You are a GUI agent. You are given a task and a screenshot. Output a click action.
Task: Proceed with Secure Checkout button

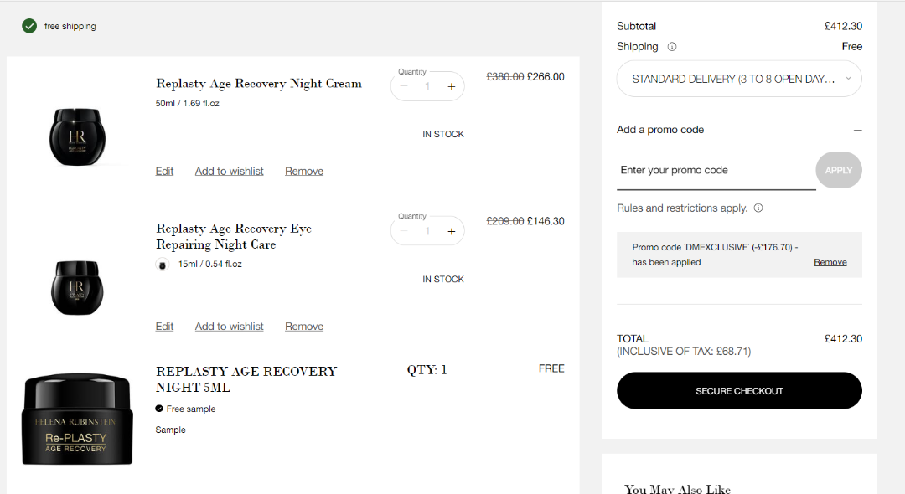tap(739, 391)
